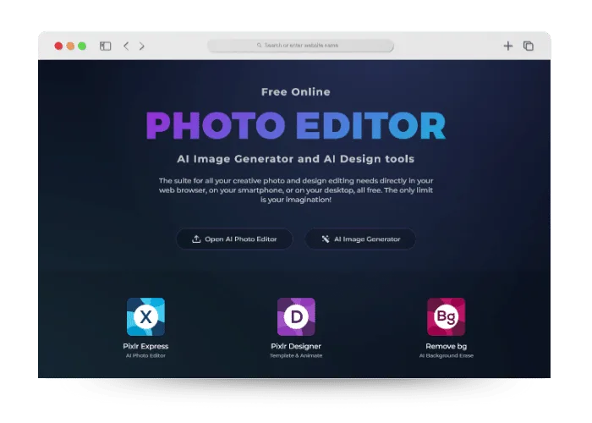Go forward with the right arrow

pos(141,46)
